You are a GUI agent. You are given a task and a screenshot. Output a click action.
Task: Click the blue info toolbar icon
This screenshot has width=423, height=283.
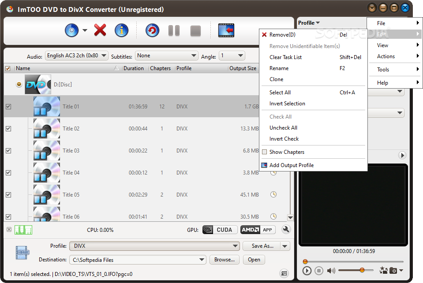point(121,30)
